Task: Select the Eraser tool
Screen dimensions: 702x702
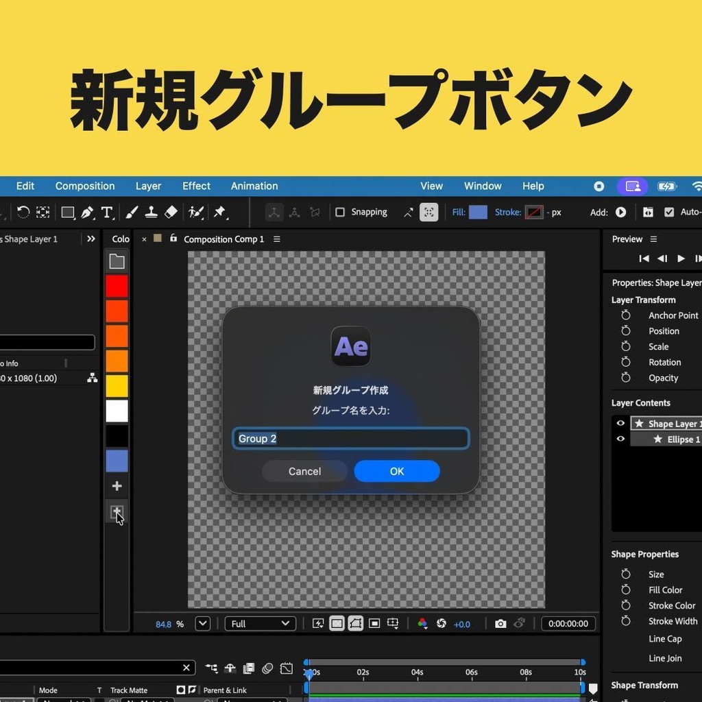Action: [x=171, y=212]
